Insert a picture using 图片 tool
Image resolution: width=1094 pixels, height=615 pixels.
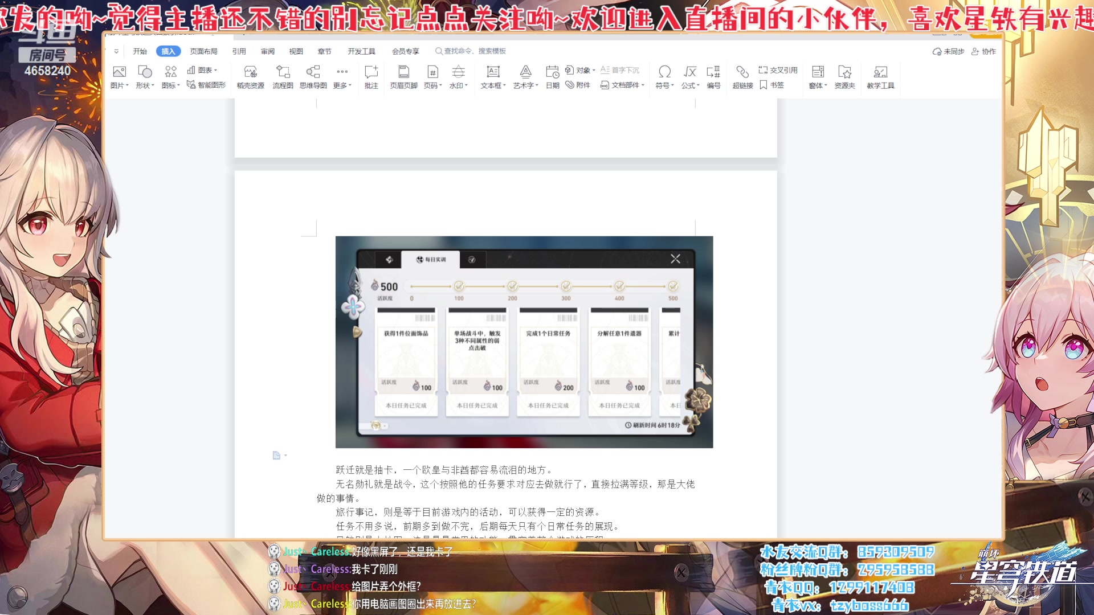pos(119,77)
